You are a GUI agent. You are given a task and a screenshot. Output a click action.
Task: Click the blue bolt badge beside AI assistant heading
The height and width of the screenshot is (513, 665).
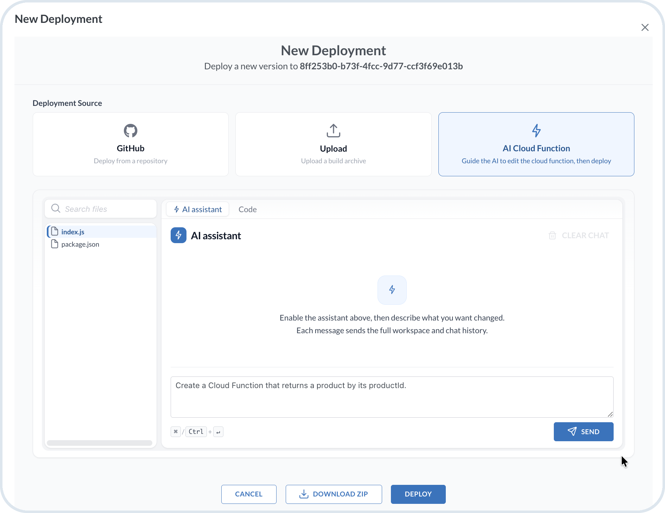tap(178, 235)
